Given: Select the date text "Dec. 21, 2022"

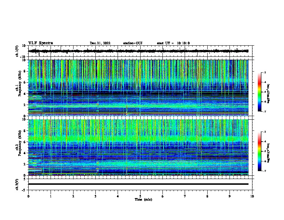Looking at the screenshot, I should point(100,43).
